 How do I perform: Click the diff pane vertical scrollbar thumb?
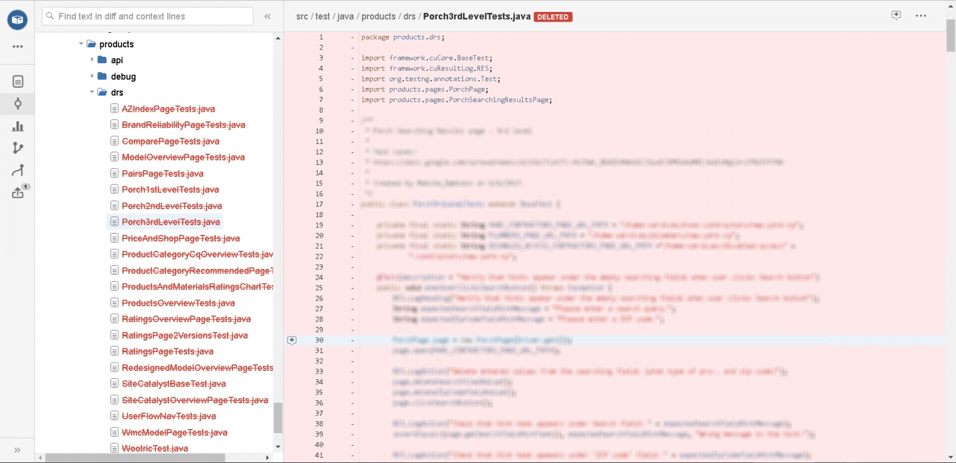[x=951, y=35]
